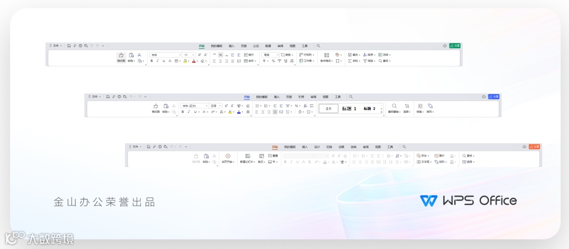Click the scissors Cut icon in the spreadsheet ribbon
The image size is (569, 249).
[x=139, y=55]
